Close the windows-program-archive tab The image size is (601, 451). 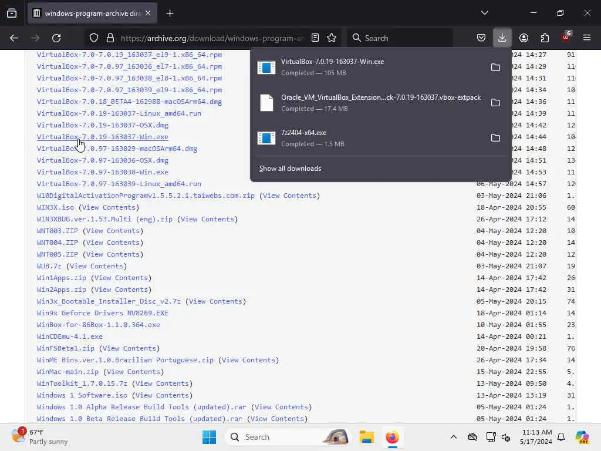[x=148, y=14]
